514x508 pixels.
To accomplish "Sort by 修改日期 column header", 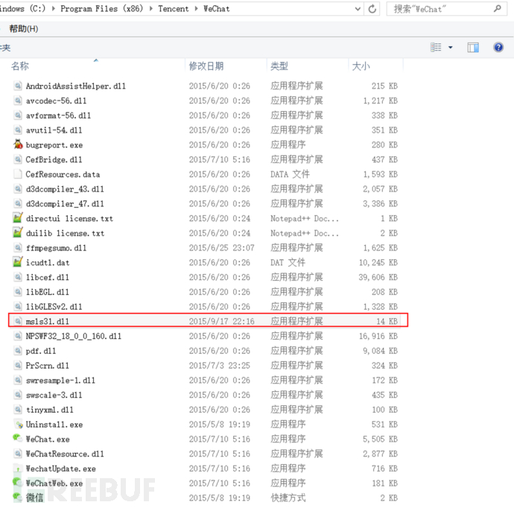I will point(206,66).
